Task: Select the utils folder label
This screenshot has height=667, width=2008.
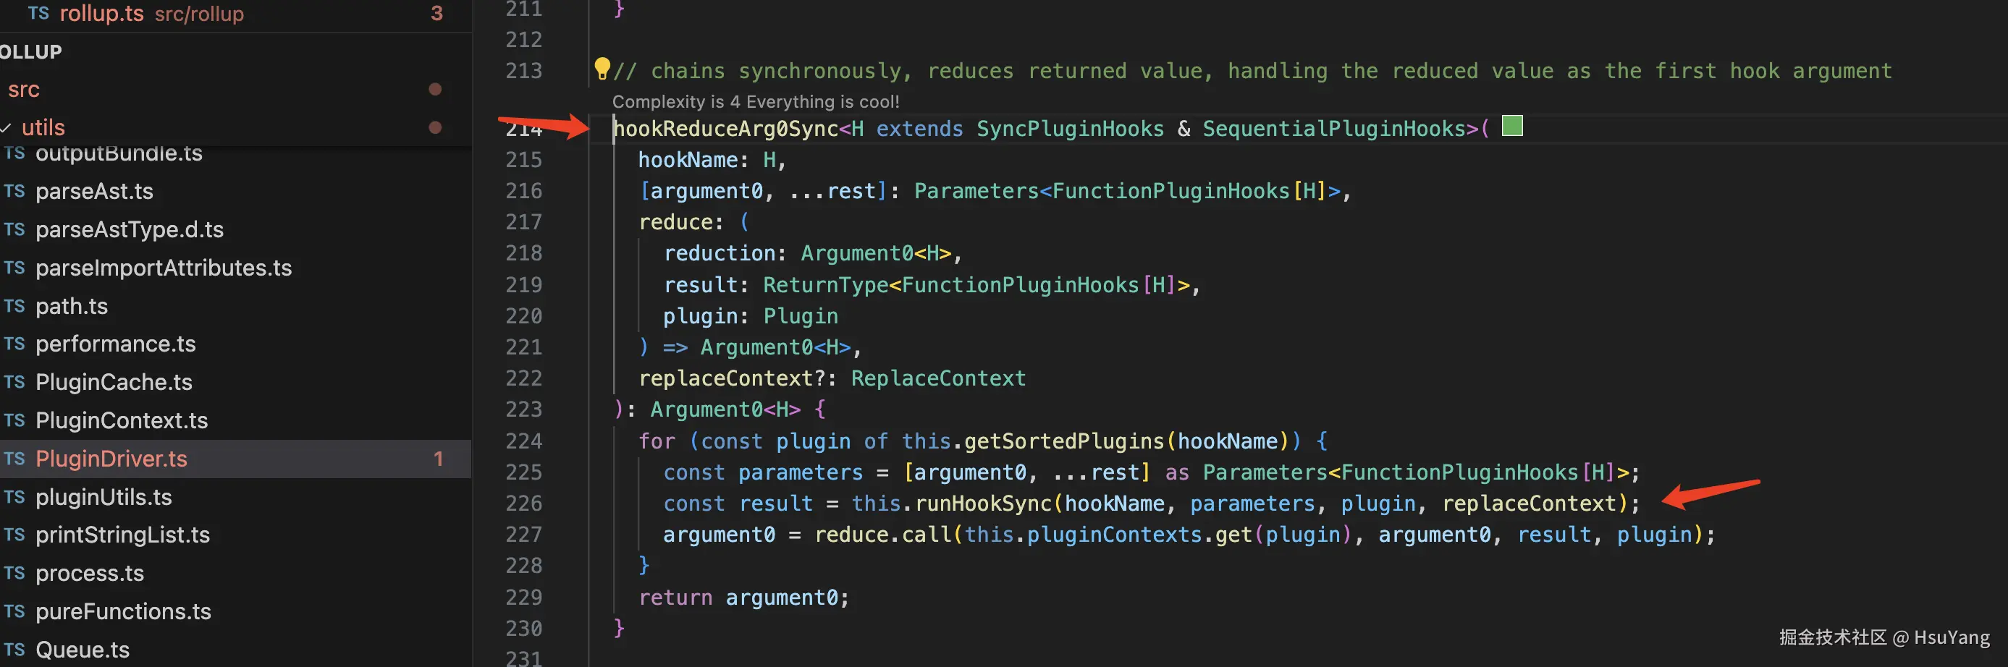Action: coord(43,127)
